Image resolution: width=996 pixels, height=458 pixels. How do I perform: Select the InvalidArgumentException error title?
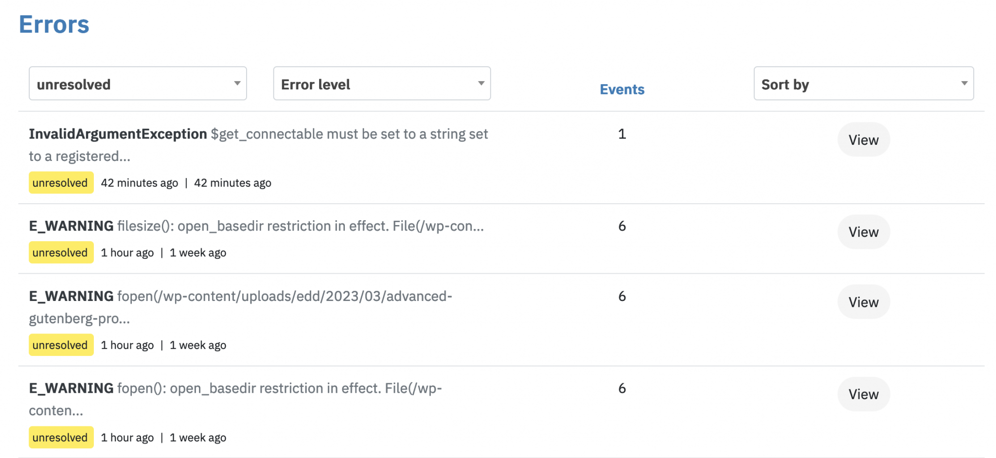pyautogui.click(x=118, y=134)
